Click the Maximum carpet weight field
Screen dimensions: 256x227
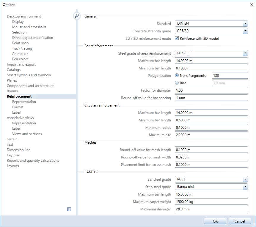tap(211, 201)
